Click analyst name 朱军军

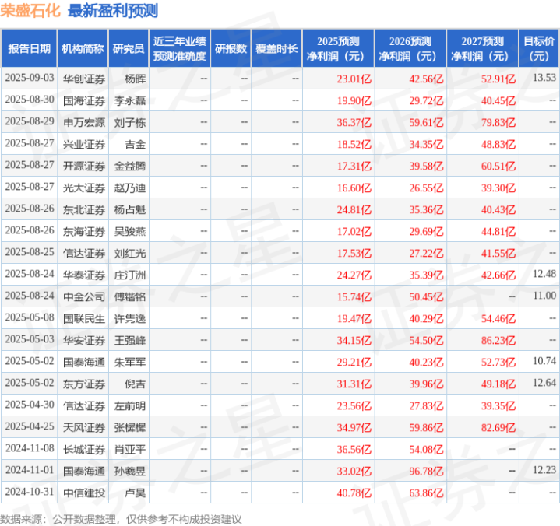[x=130, y=362]
